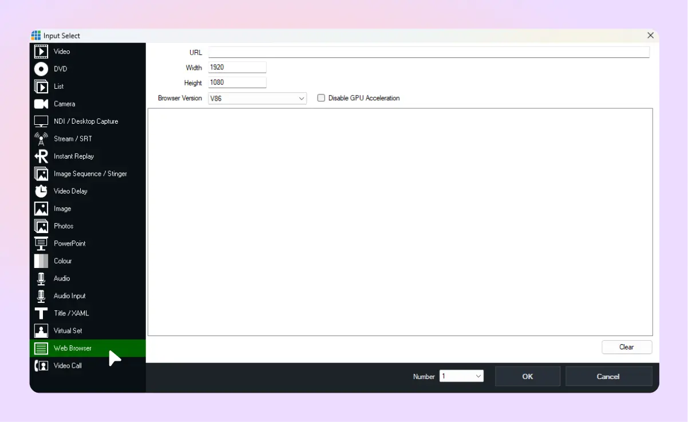Enable Disable GPU Acceleration checkbox
The height and width of the screenshot is (422, 688).
[x=321, y=98]
